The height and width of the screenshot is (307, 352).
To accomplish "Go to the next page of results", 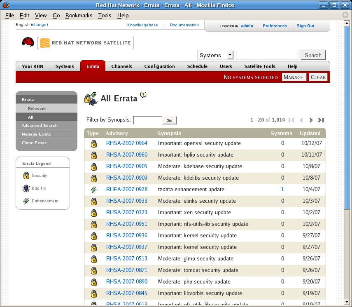I will pyautogui.click(x=311, y=120).
